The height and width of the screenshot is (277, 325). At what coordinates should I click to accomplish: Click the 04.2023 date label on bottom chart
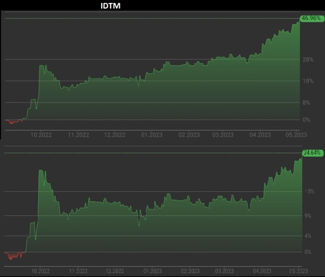(262, 271)
